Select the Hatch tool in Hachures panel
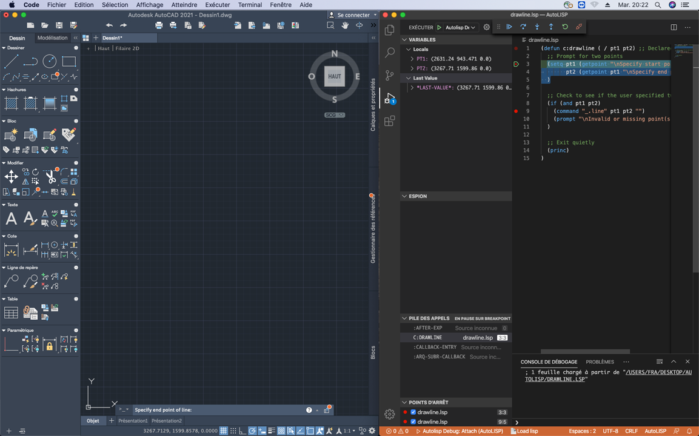The height and width of the screenshot is (436, 699). (11, 104)
